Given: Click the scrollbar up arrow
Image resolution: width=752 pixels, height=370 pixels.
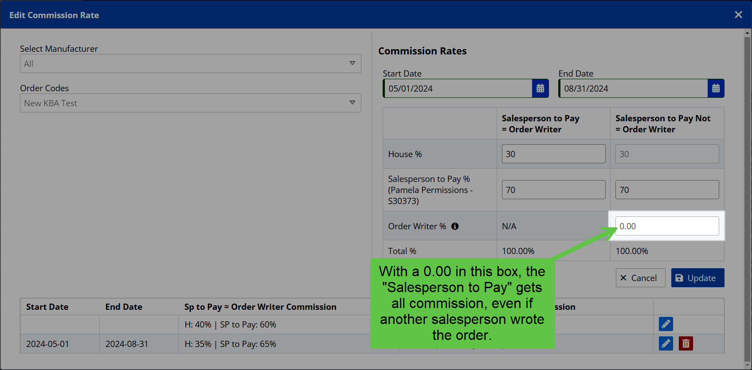Looking at the screenshot, I should coord(748,33).
